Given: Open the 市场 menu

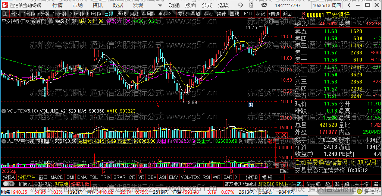Looking at the screenshot, I should pos(78,5).
